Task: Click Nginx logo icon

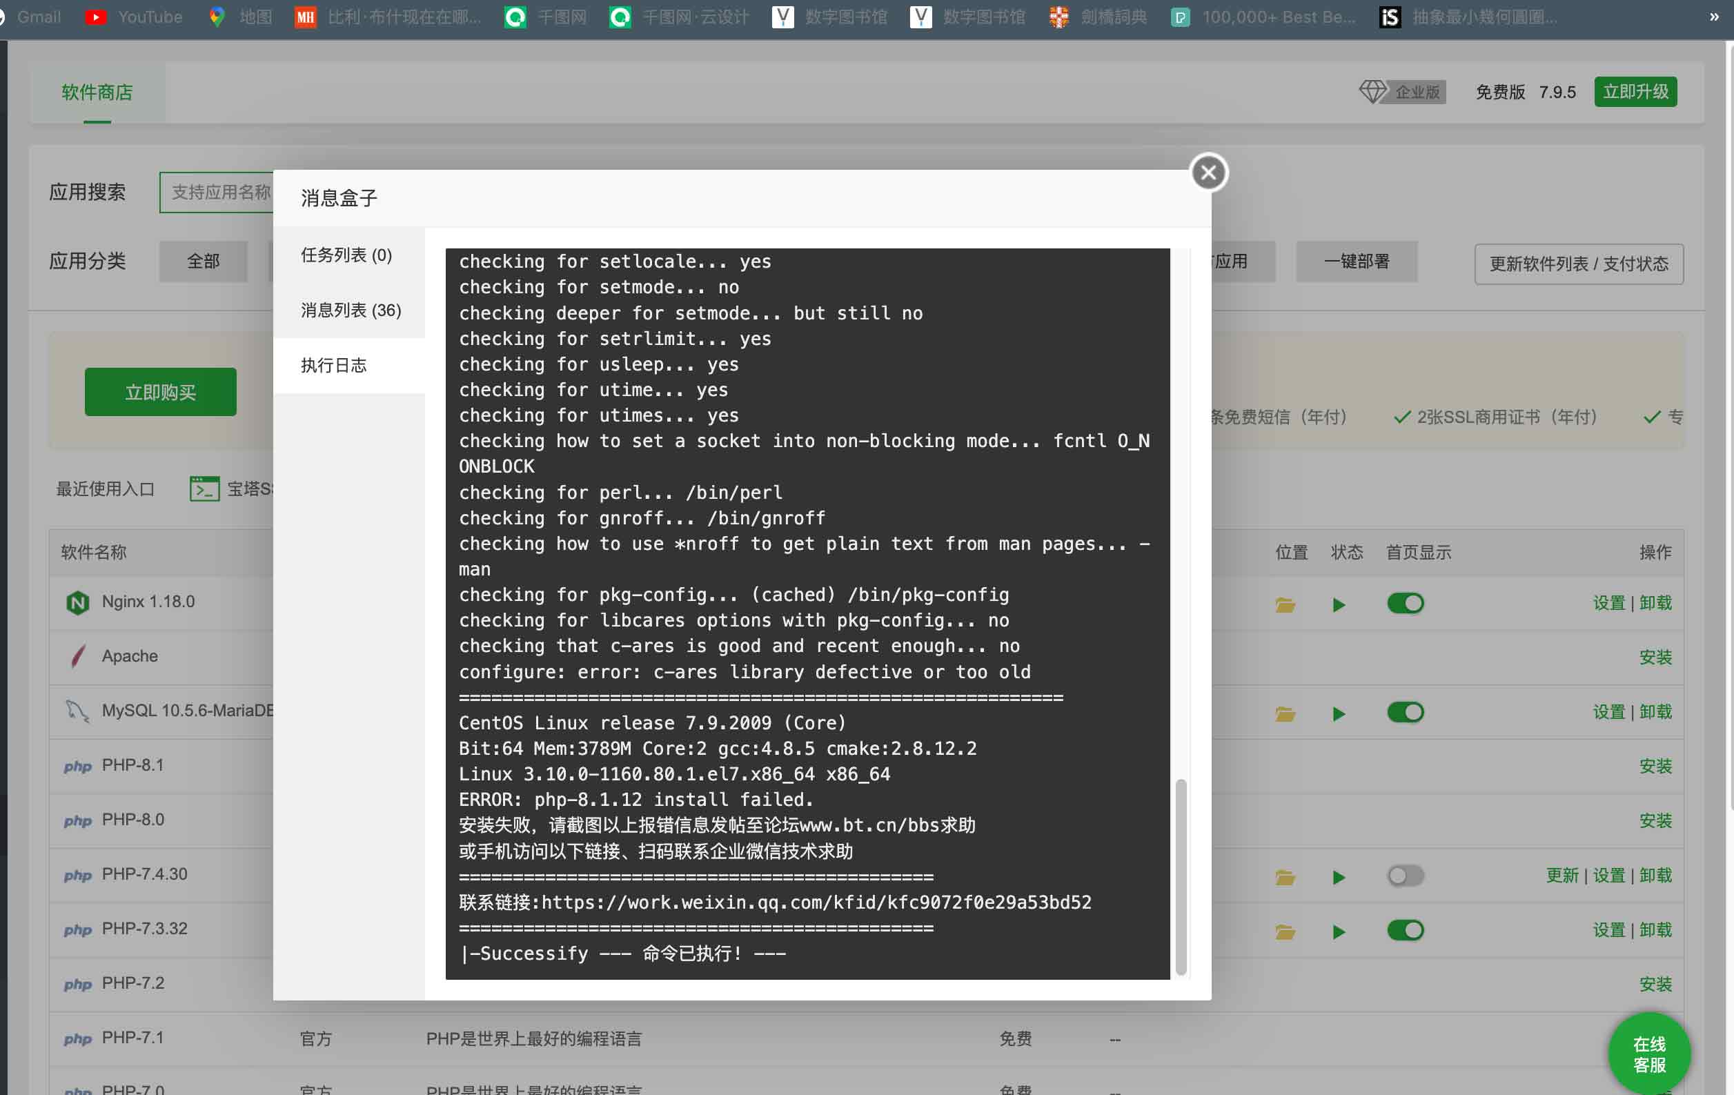Action: (x=78, y=602)
